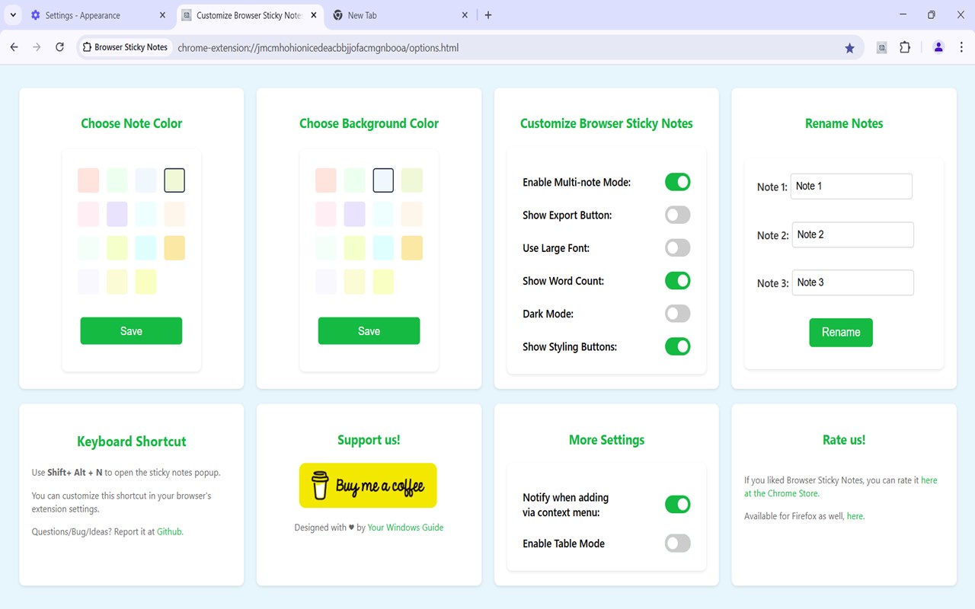This screenshot has height=609, width=975.
Task: Toggle Notify when adding via context menu
Action: [677, 504]
